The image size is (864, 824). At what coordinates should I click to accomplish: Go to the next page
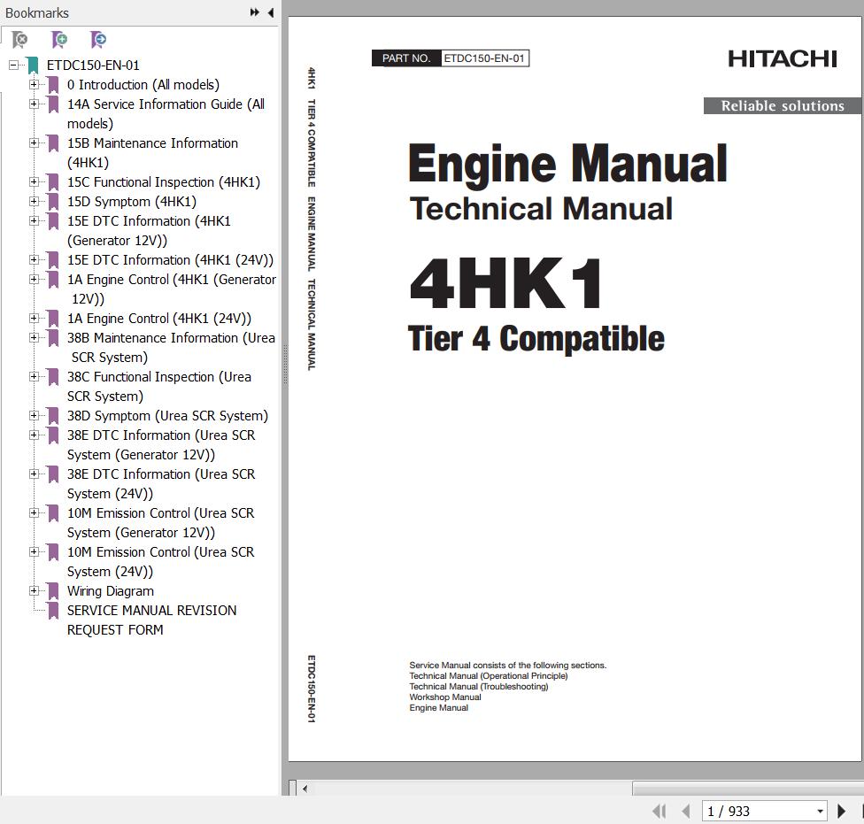841,811
